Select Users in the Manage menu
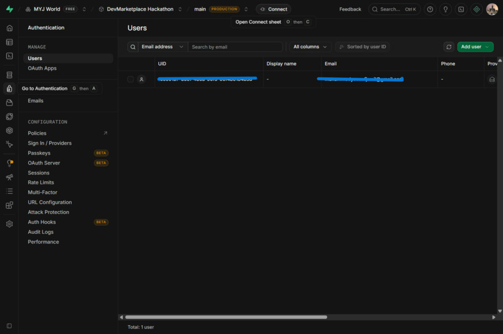Viewport: 503px width, 334px height. tap(68, 59)
